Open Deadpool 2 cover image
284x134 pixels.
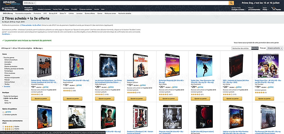click(x=140, y=117)
